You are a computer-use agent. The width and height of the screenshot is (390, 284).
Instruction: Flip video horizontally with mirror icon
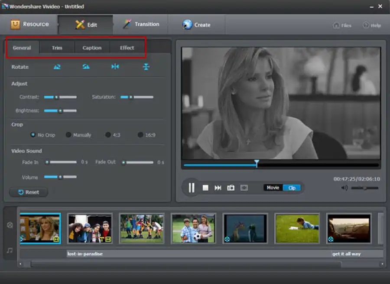[x=115, y=67]
